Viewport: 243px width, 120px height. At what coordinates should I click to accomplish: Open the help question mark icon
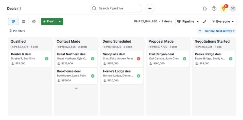pos(214,8)
